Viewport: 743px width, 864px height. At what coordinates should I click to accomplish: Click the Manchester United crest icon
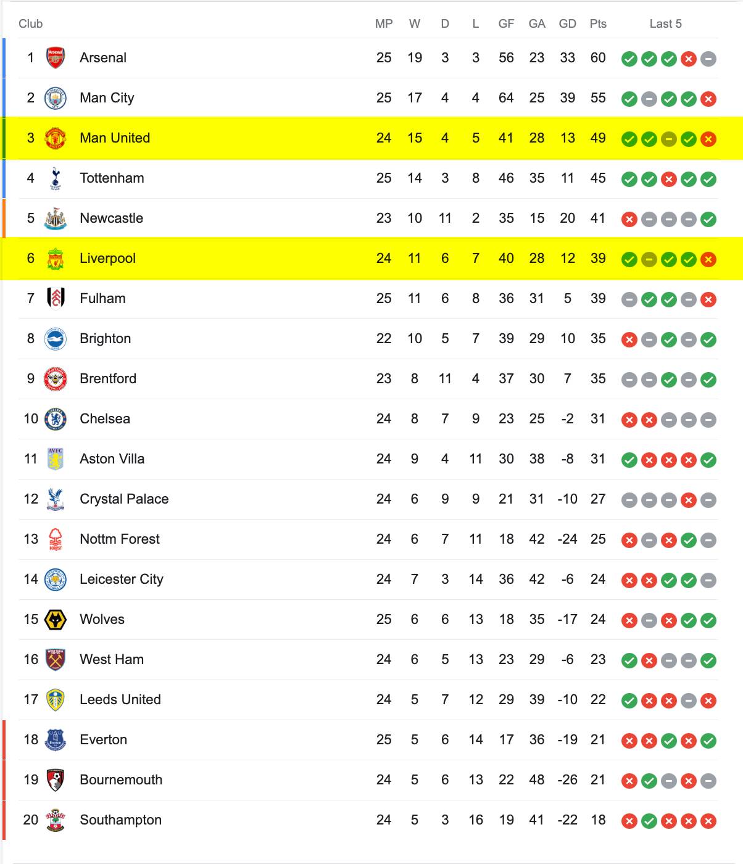(x=56, y=138)
